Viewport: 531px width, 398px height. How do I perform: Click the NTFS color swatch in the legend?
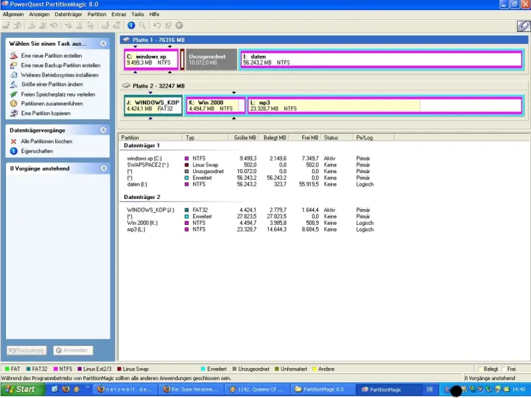tap(56, 369)
